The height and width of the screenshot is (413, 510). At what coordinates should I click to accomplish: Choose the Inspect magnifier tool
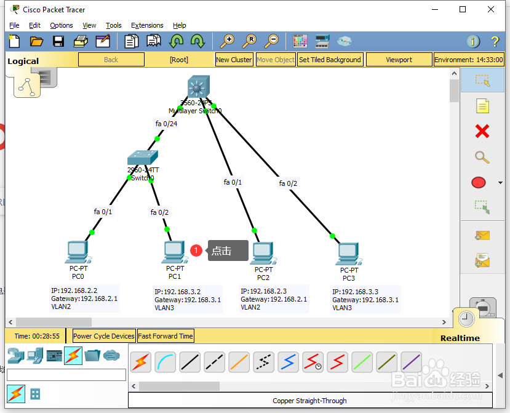click(482, 158)
